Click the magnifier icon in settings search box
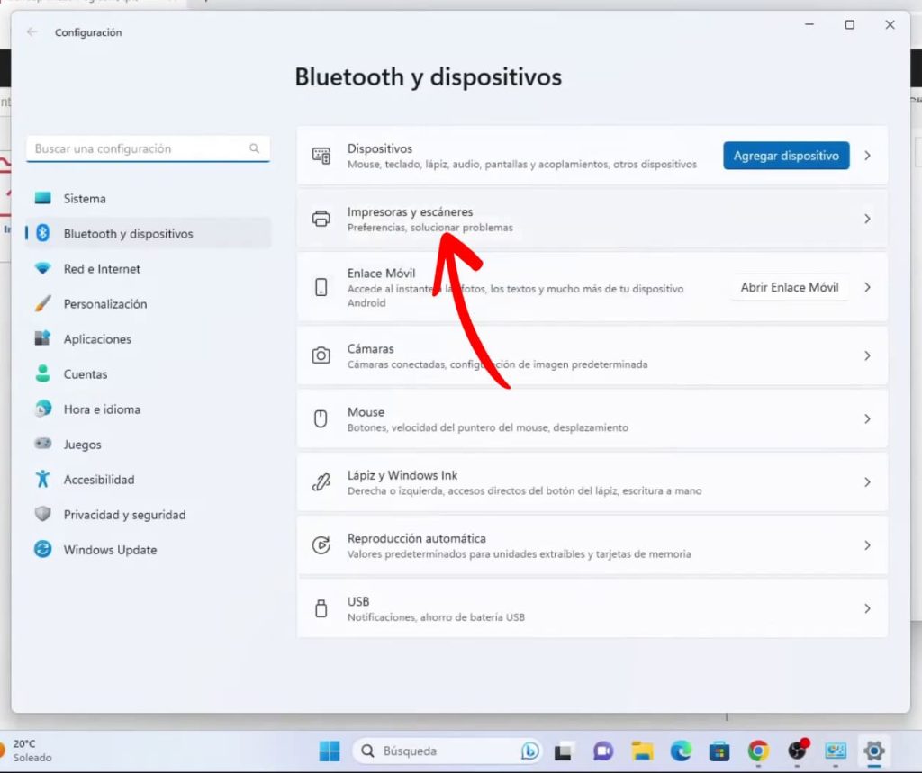The image size is (922, 773). pos(255,148)
